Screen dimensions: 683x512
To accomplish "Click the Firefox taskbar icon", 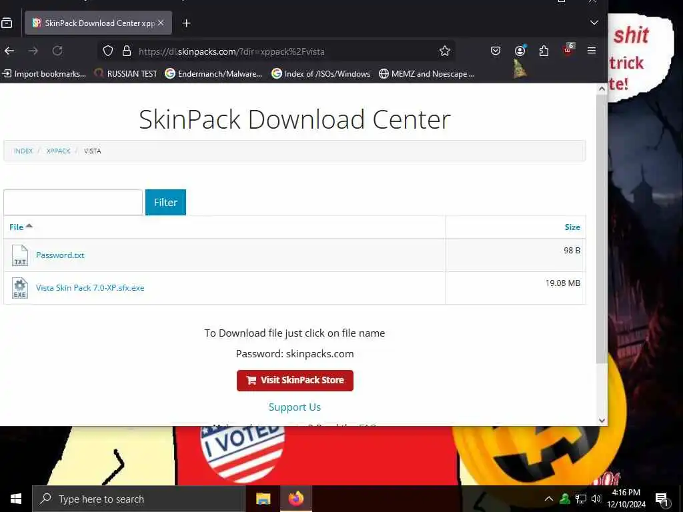I will tap(295, 499).
